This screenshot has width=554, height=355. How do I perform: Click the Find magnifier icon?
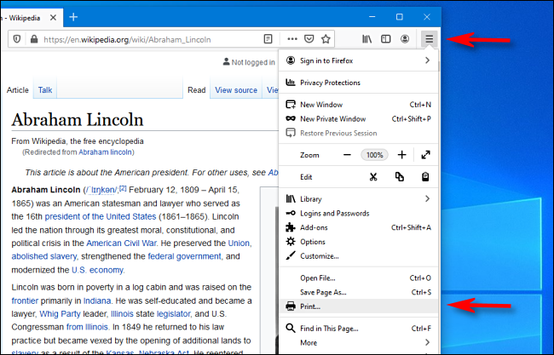(x=291, y=328)
